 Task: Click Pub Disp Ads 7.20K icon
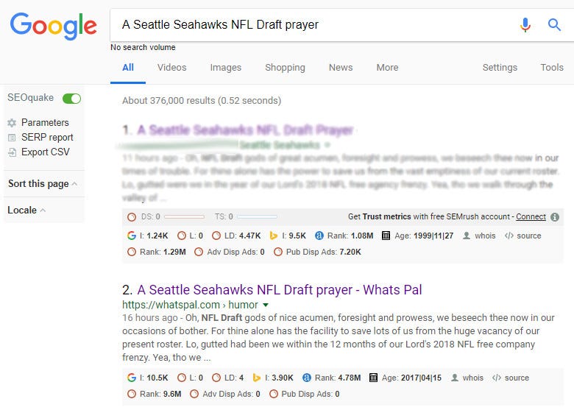pos(278,252)
